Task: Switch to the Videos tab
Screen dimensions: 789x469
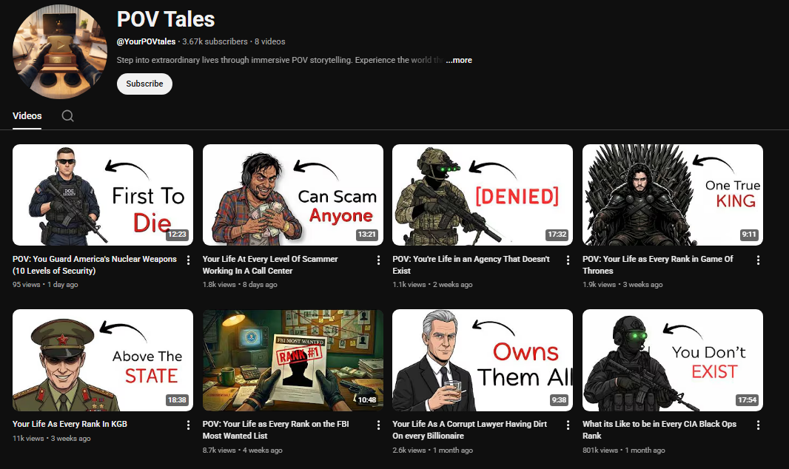Action: point(27,116)
